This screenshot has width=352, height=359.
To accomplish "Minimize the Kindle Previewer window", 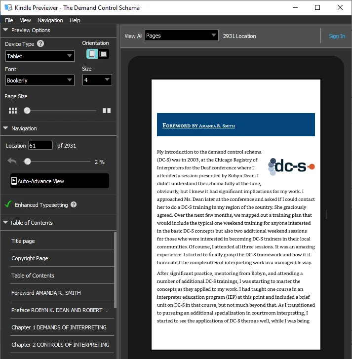I will point(295,7).
